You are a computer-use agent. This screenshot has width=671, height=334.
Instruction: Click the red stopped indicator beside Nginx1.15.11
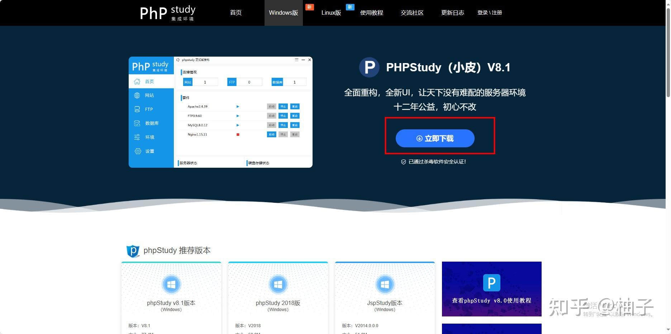[x=237, y=134]
